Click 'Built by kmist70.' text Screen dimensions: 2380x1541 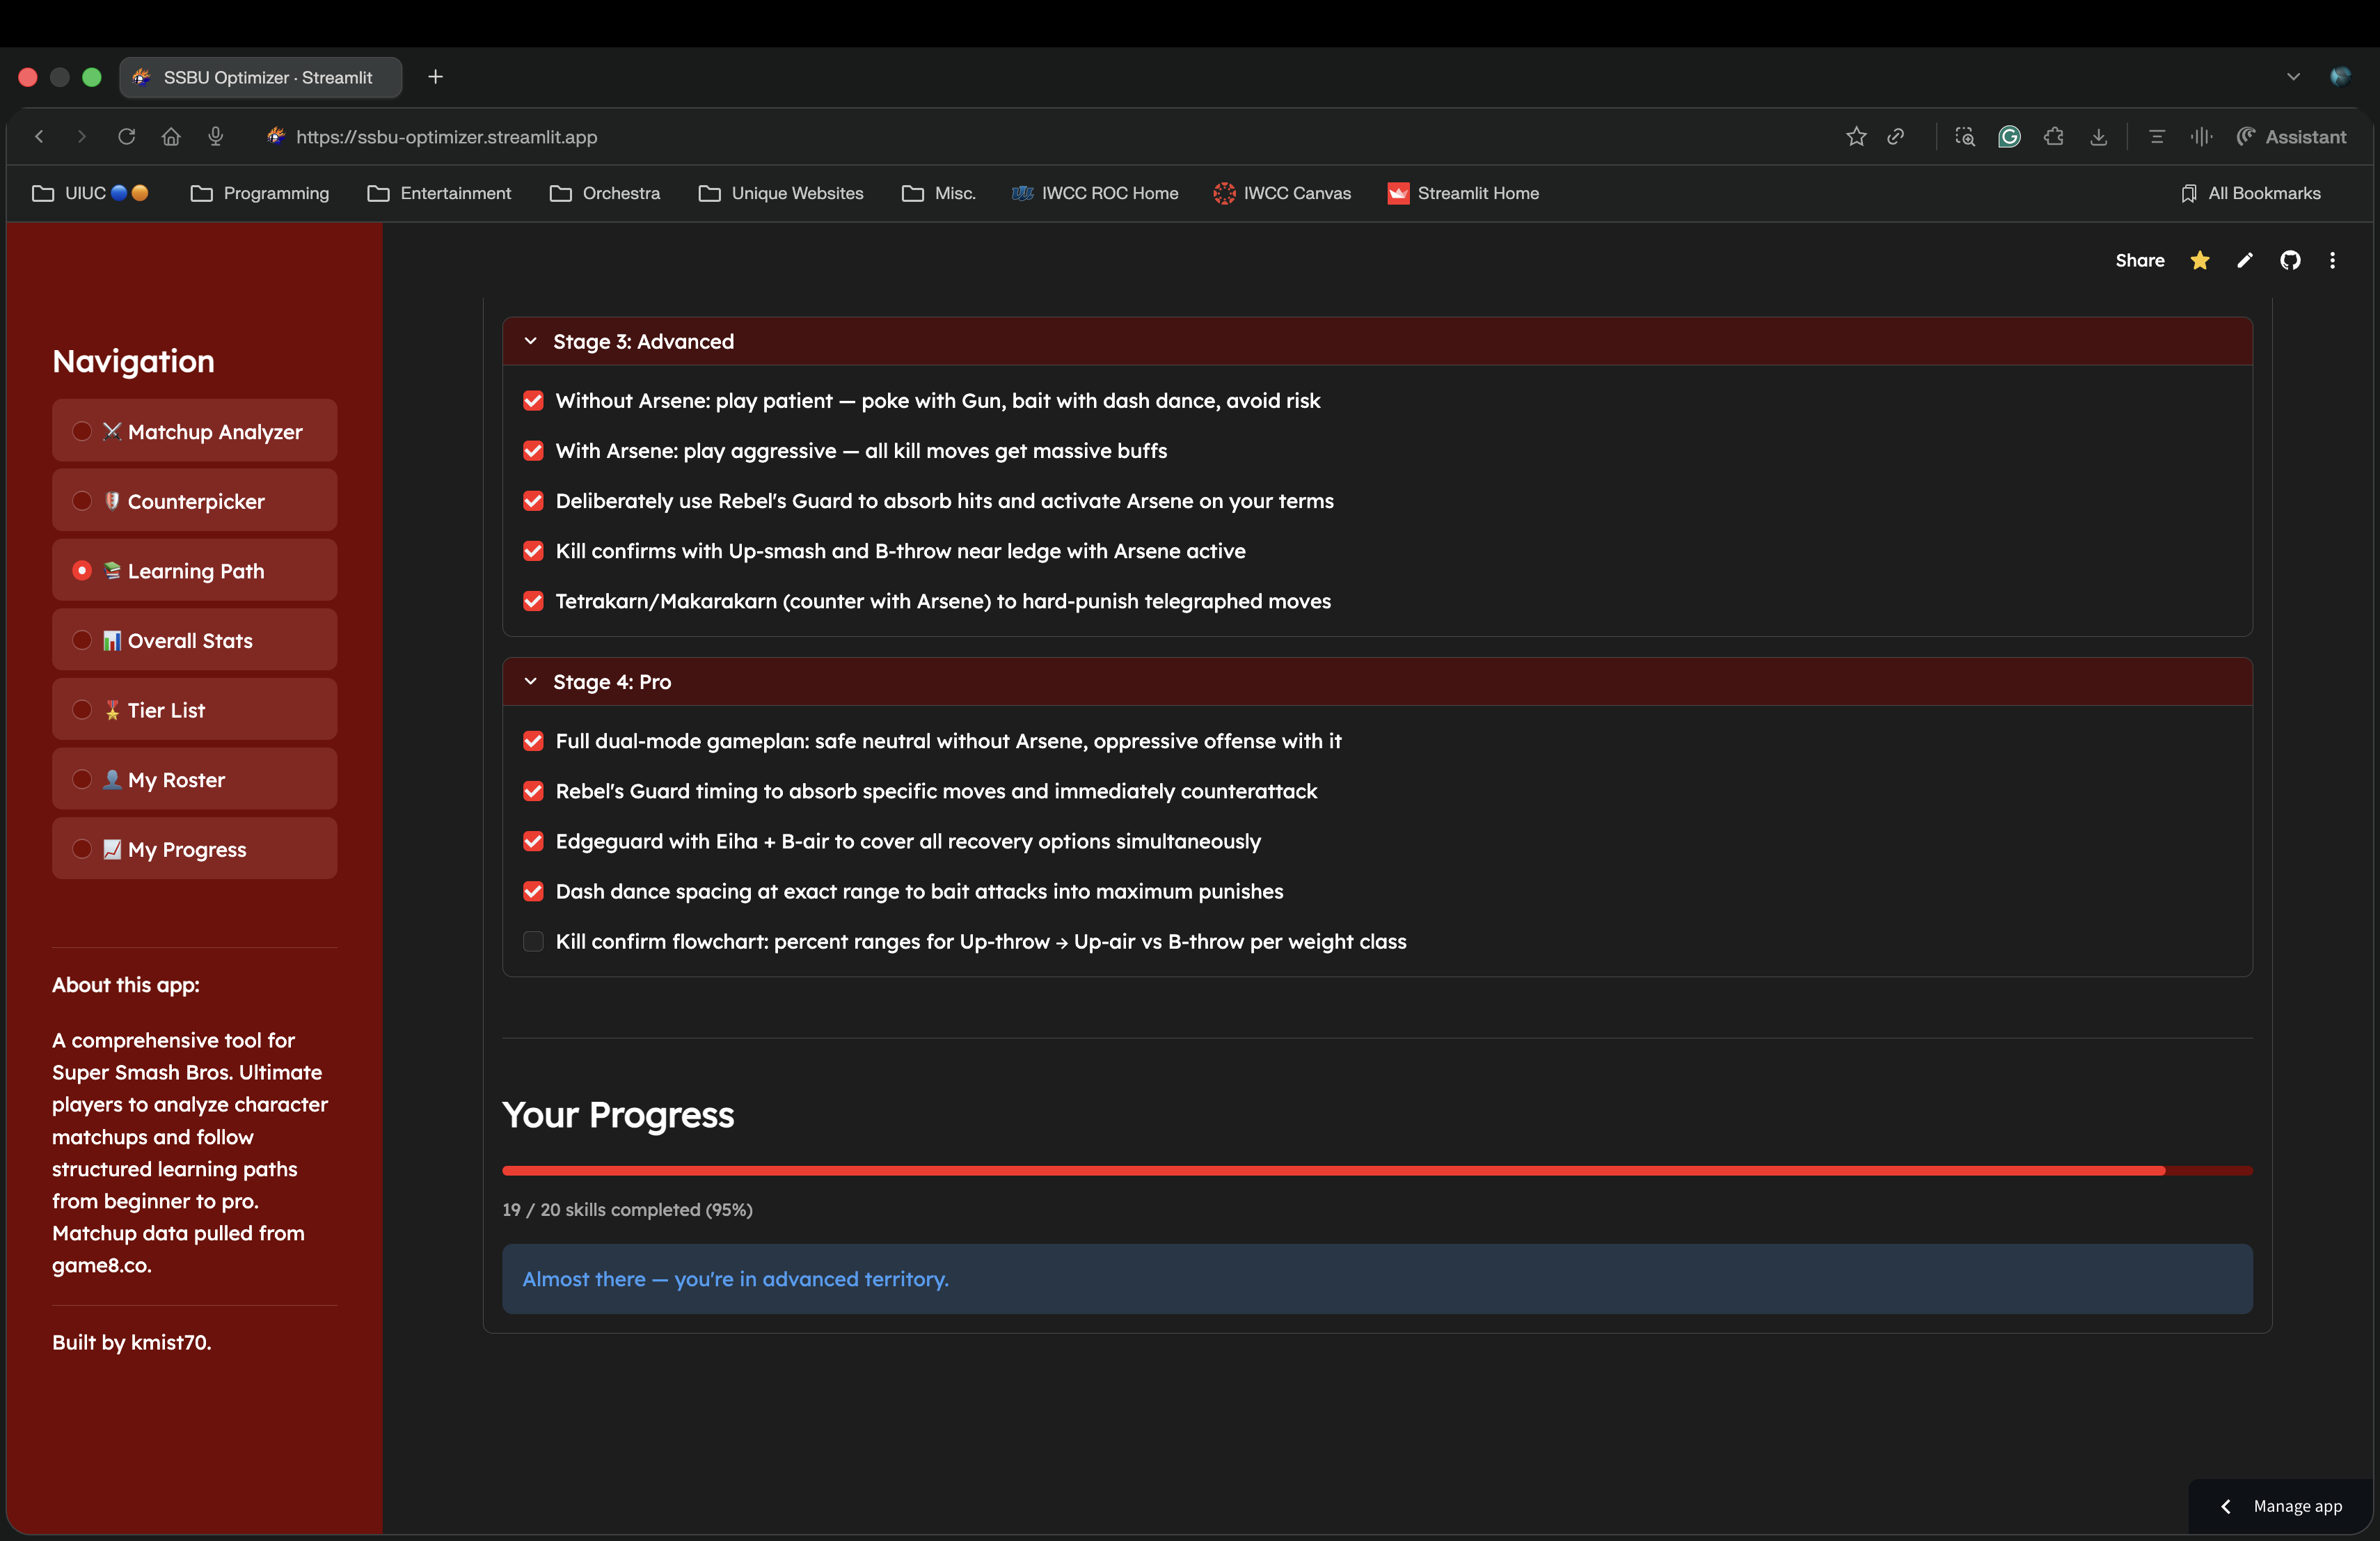(131, 1342)
